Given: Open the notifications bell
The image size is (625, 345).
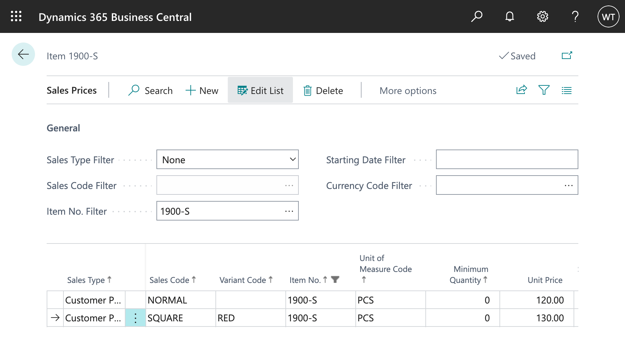Looking at the screenshot, I should [509, 16].
